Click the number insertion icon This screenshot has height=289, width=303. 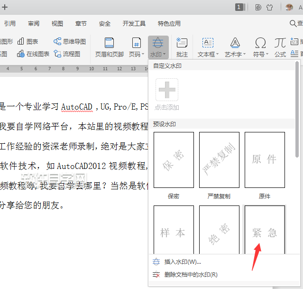294,41
